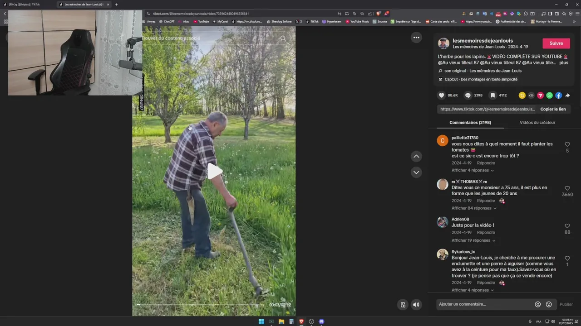The width and height of the screenshot is (581, 326).
Task: Select the Commentaires (2198) tab
Action: (470, 123)
